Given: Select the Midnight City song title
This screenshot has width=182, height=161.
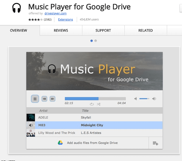Looking at the screenshot, I should (92, 125).
